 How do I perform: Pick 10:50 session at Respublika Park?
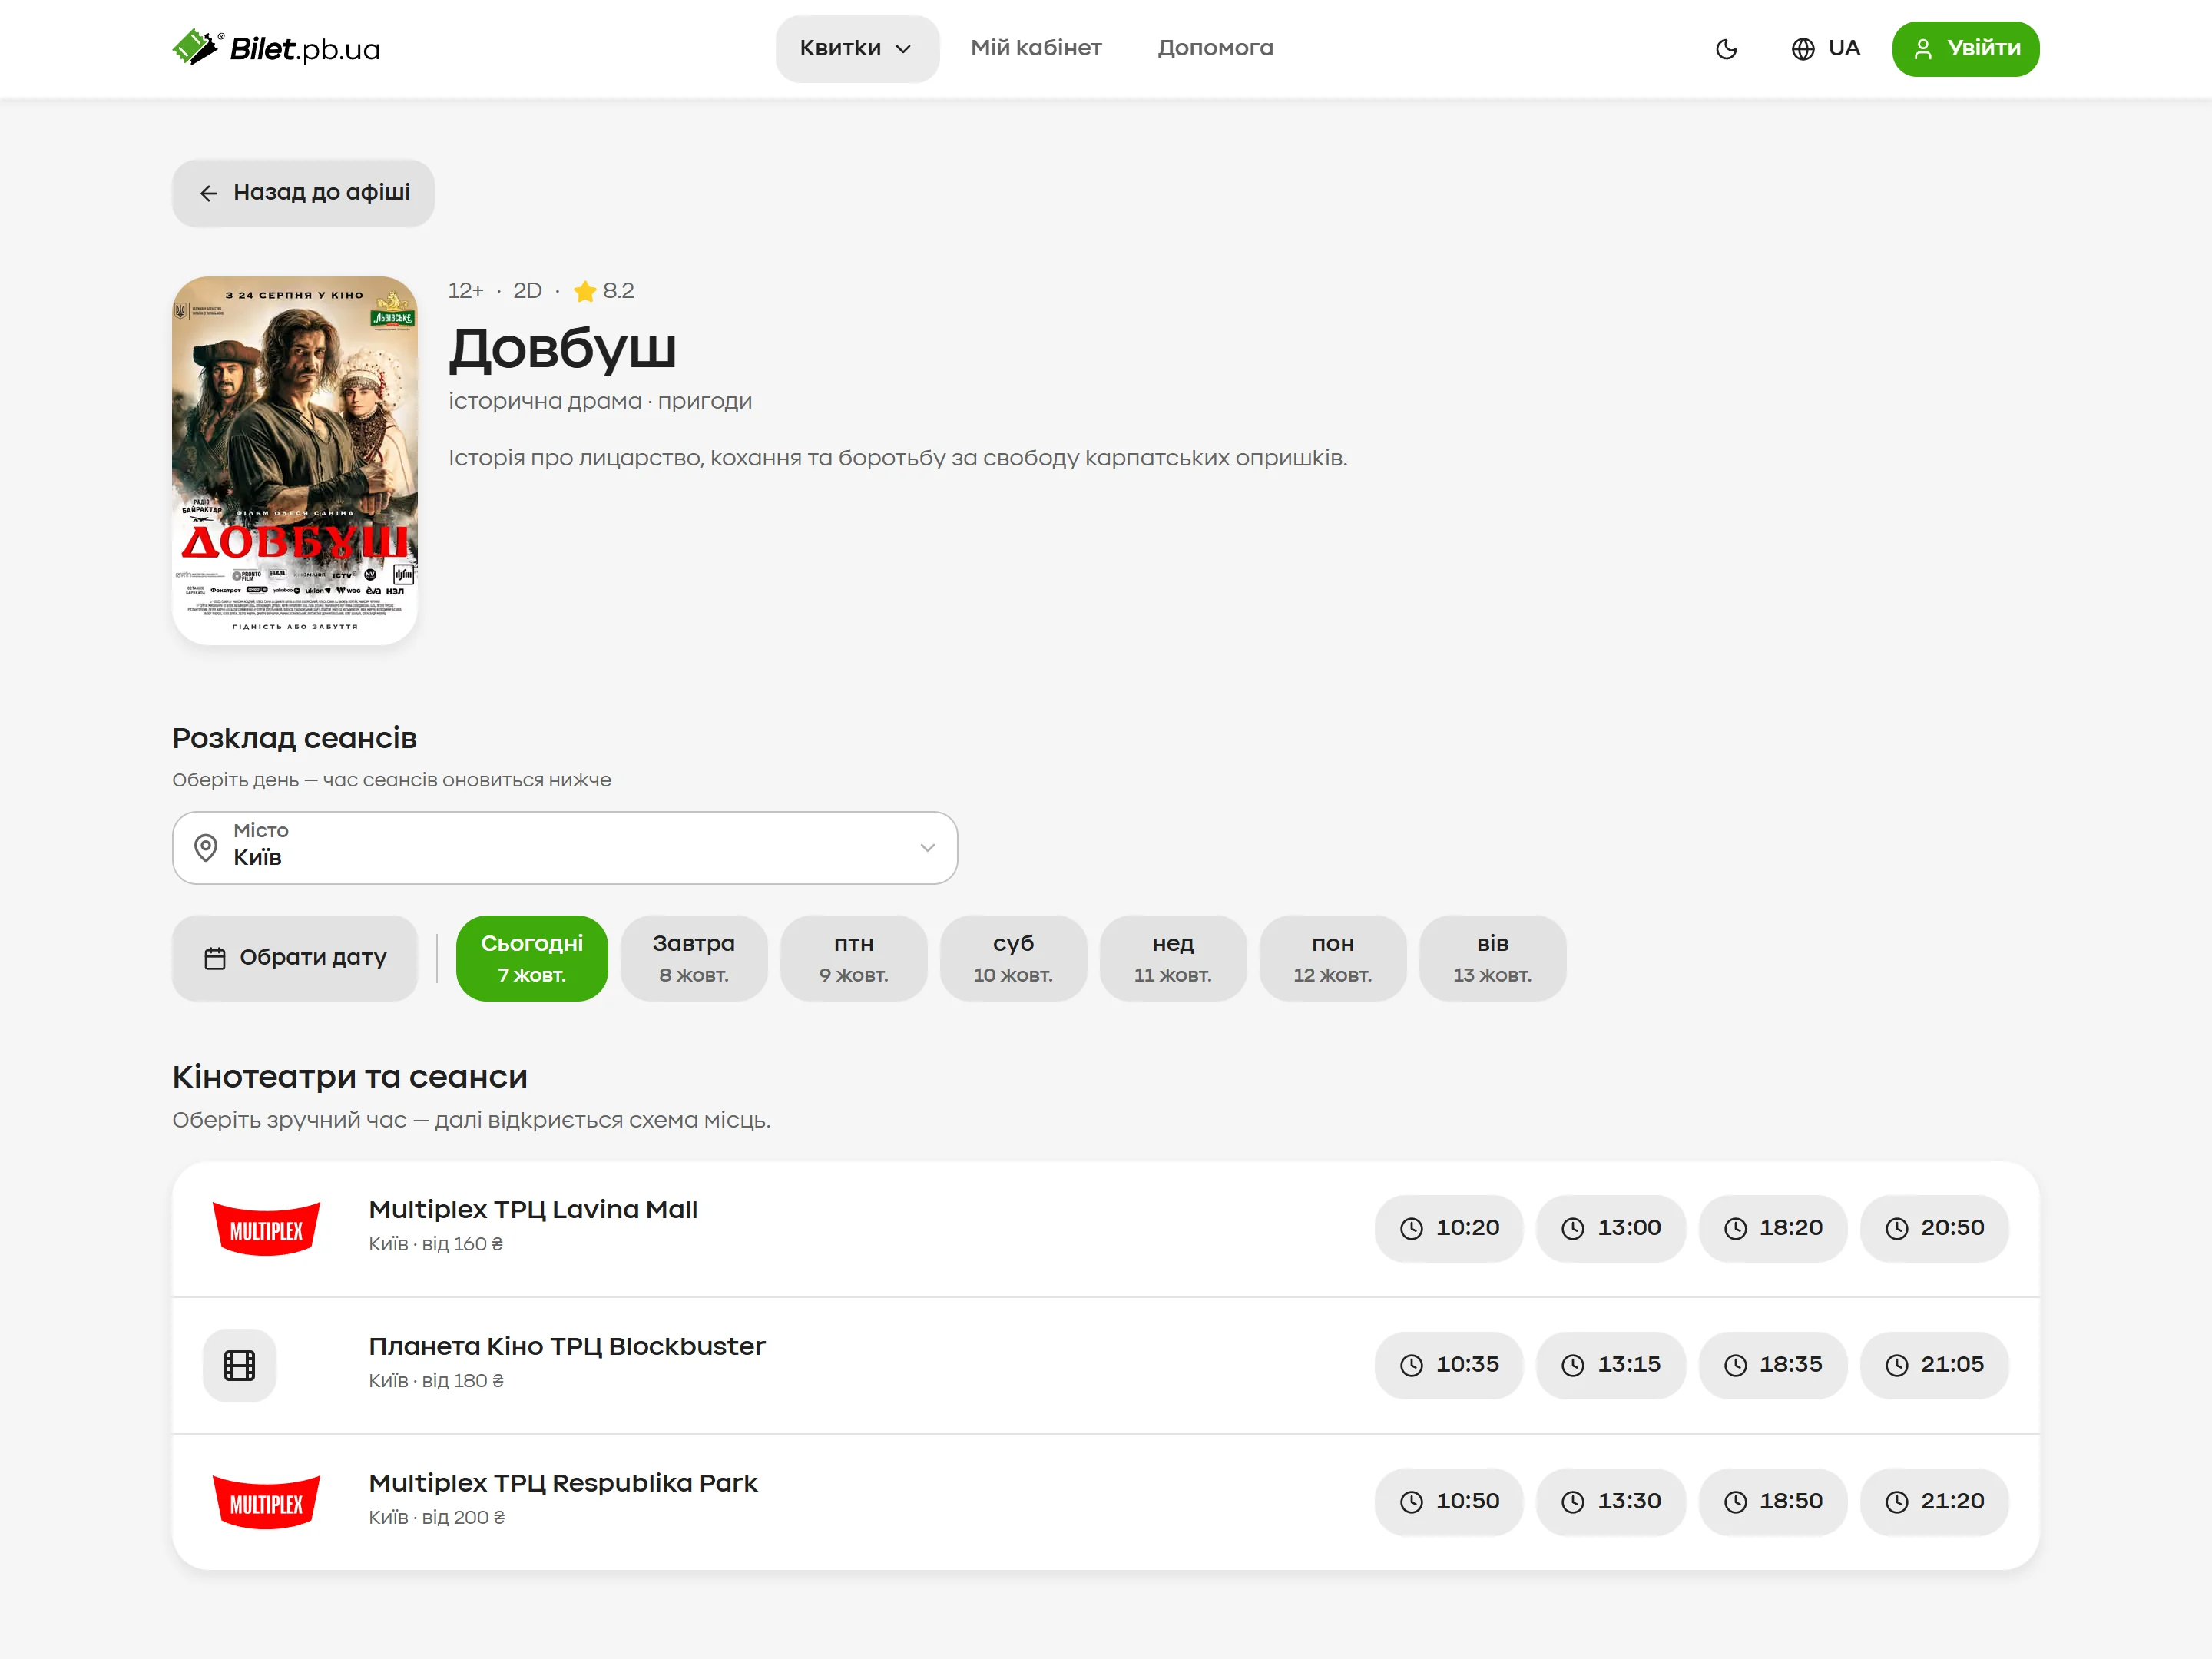coord(1448,1502)
